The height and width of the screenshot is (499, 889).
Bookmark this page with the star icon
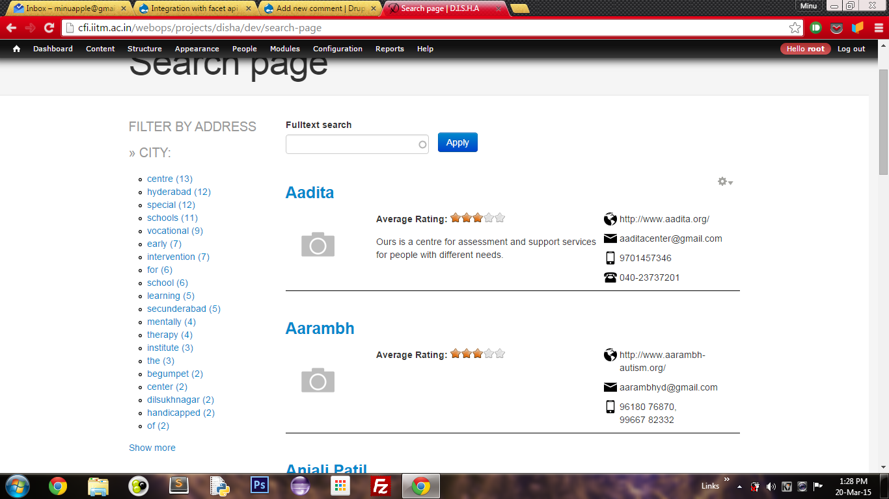(795, 28)
